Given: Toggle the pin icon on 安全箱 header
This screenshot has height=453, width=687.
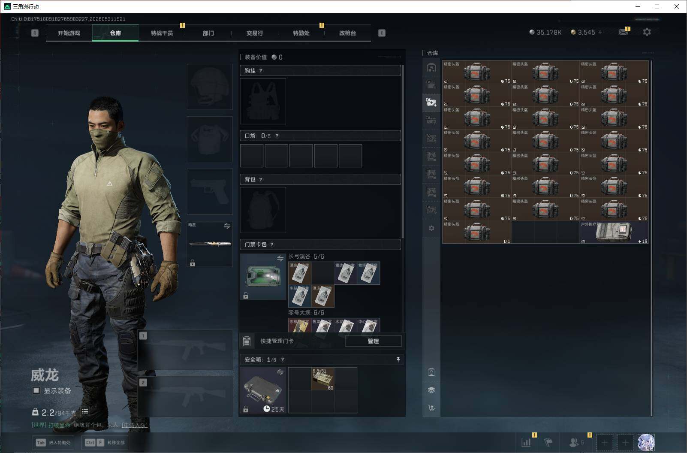Looking at the screenshot, I should pyautogui.click(x=398, y=359).
